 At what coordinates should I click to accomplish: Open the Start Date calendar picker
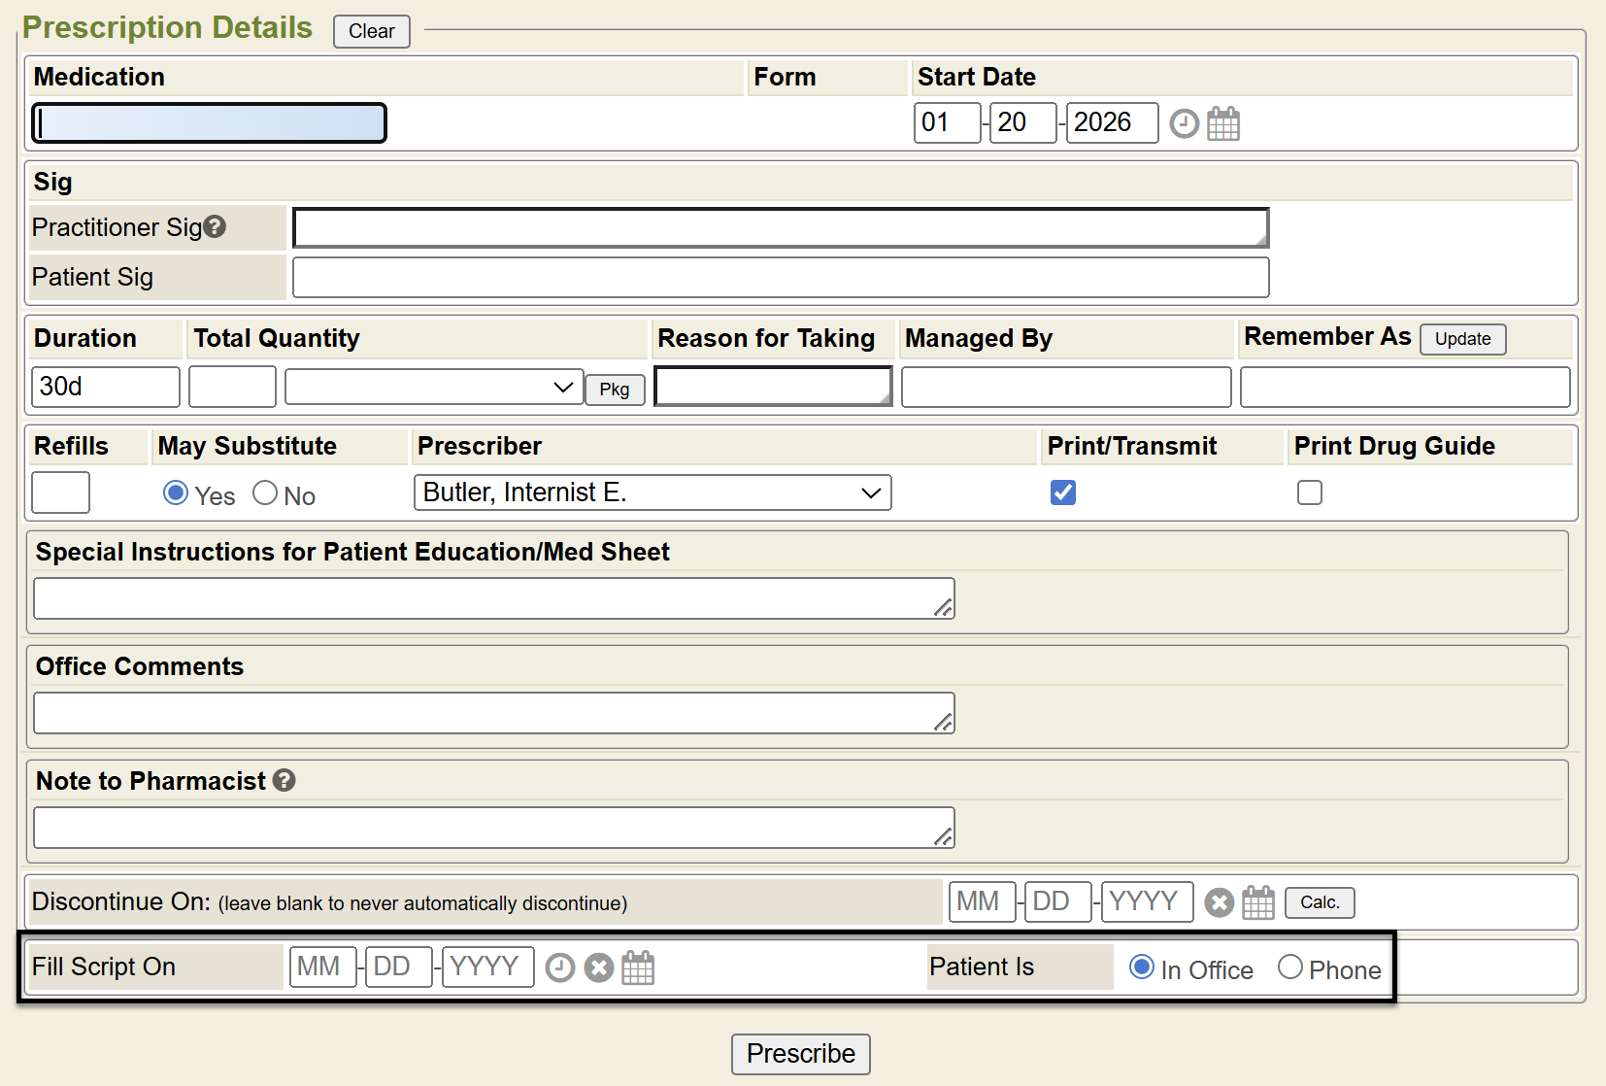coord(1223,124)
